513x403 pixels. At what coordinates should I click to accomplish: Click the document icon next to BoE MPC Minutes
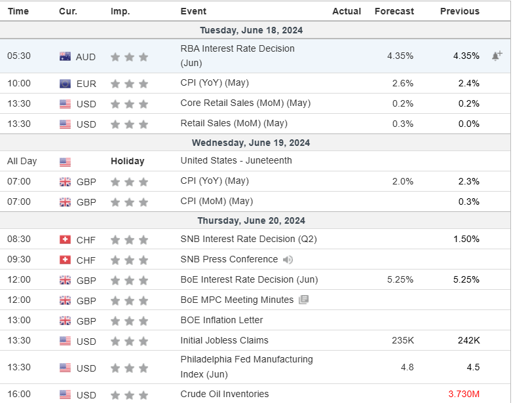pos(303,300)
